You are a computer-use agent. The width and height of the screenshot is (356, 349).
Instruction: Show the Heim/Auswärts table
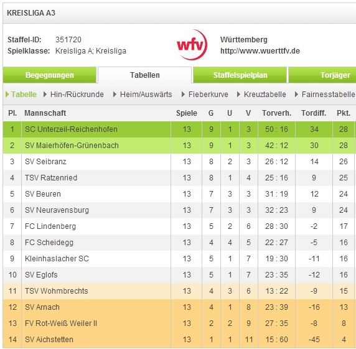coord(146,95)
